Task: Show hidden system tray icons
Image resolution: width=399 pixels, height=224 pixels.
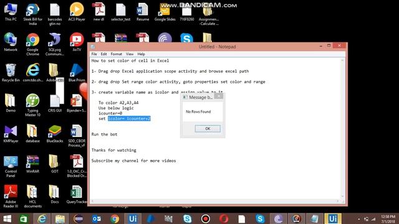Action: [x=359, y=219]
